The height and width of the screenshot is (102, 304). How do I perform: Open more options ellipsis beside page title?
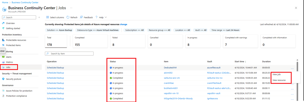71,8
